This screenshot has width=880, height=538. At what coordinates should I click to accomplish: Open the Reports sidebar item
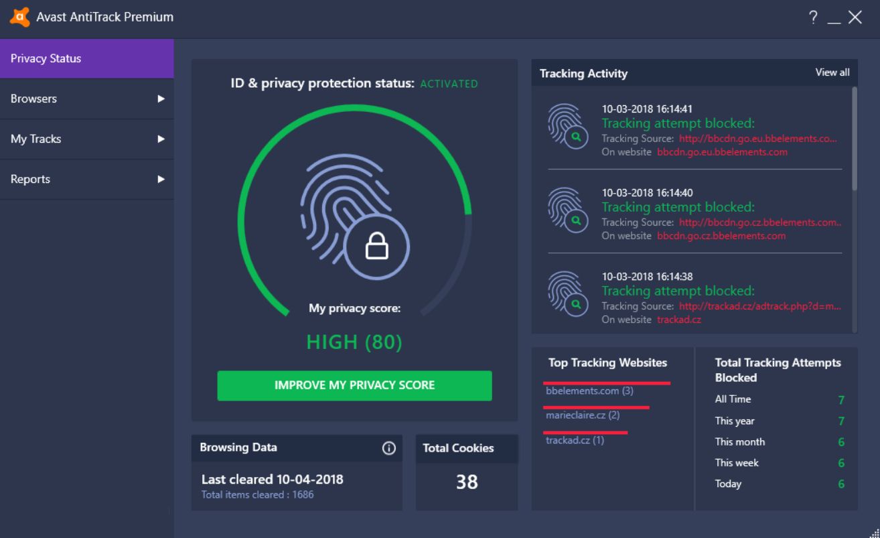pos(31,180)
